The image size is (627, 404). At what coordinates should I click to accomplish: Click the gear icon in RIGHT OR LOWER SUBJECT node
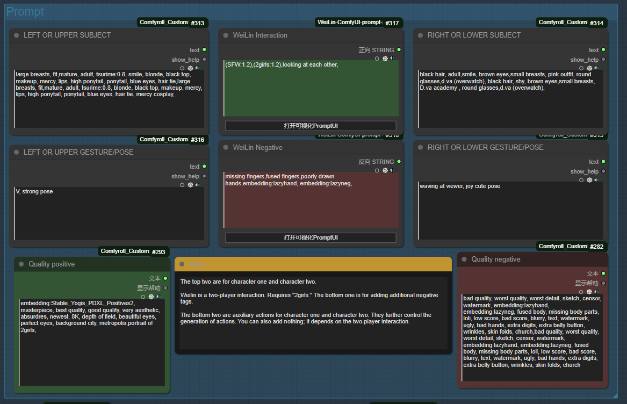(x=589, y=68)
